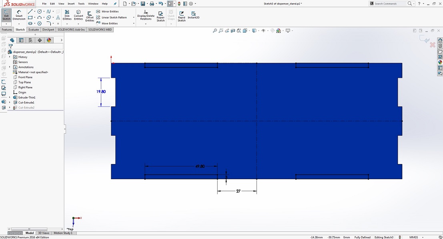Toggle Instant2D mode

[194, 15]
